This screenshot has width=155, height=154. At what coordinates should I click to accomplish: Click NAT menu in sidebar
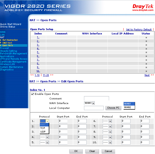2,37
